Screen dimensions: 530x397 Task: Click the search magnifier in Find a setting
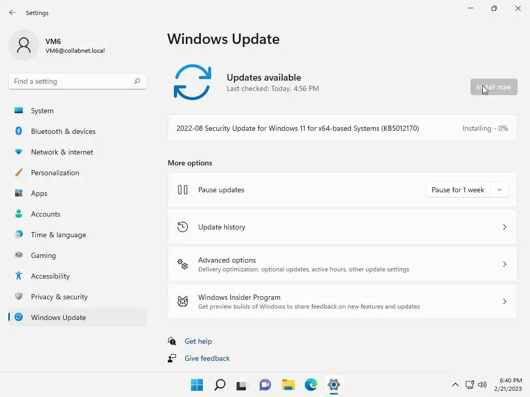[137, 81]
